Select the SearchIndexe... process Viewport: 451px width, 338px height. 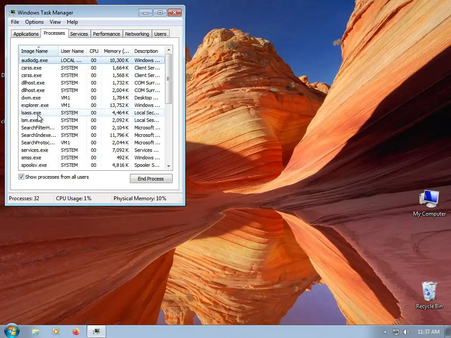(92, 135)
